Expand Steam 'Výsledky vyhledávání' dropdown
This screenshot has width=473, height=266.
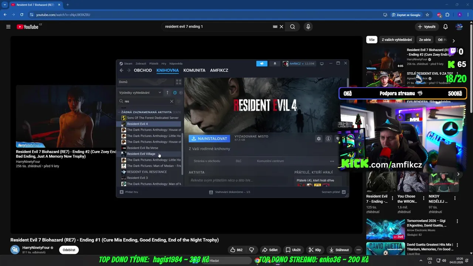coord(140,93)
